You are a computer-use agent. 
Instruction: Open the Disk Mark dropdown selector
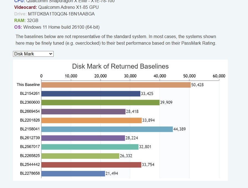[x=33, y=54]
